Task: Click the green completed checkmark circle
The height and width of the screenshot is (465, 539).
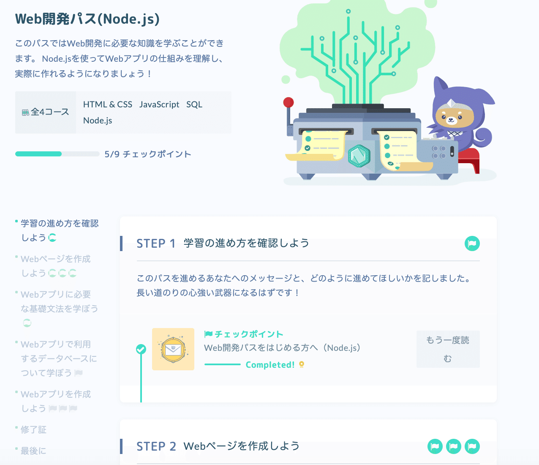Action: tap(141, 349)
